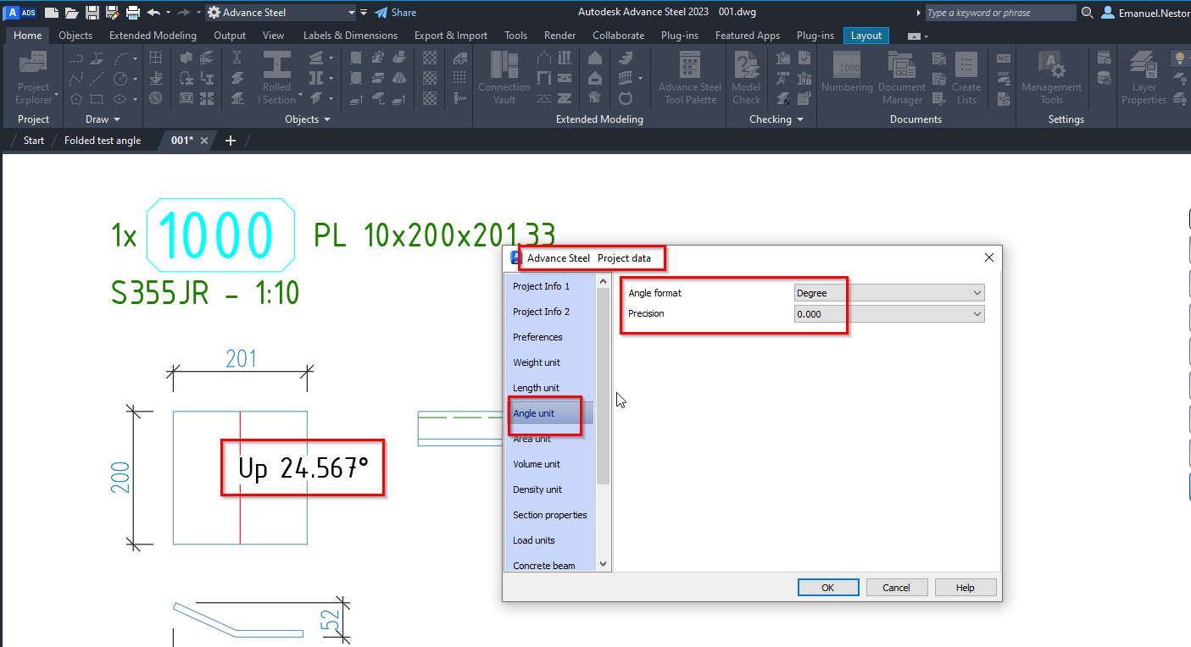This screenshot has height=647, width=1191.
Task: Open the Advance Steel Tool Palette
Action: [x=691, y=78]
